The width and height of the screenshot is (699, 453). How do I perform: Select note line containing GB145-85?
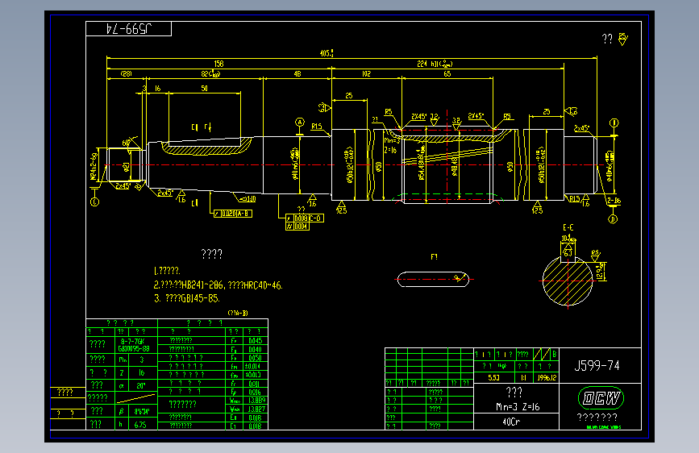click(187, 298)
